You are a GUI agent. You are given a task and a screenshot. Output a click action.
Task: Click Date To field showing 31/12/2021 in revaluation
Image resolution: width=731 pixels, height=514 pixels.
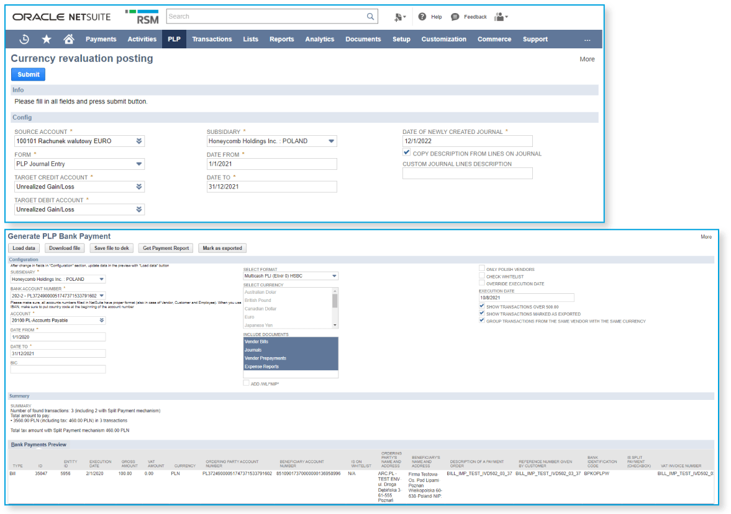point(271,187)
